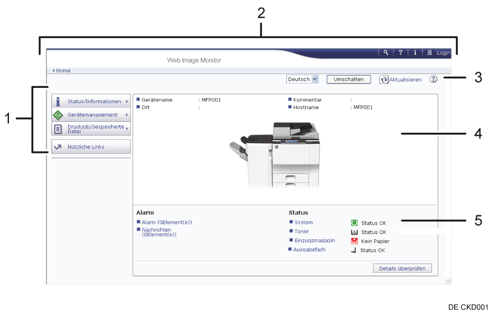
Task: Click the search magnifier icon in header
Action: tap(386, 52)
